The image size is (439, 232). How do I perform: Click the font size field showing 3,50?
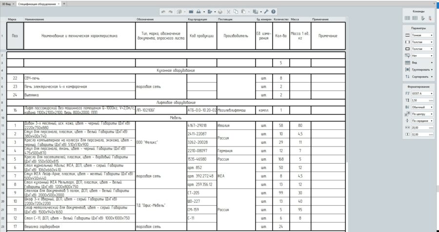(x=422, y=100)
